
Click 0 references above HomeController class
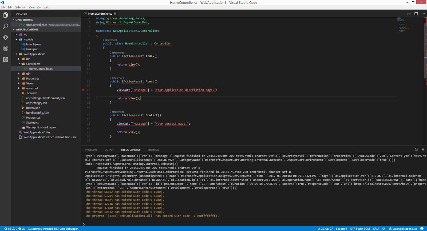tap(110, 40)
